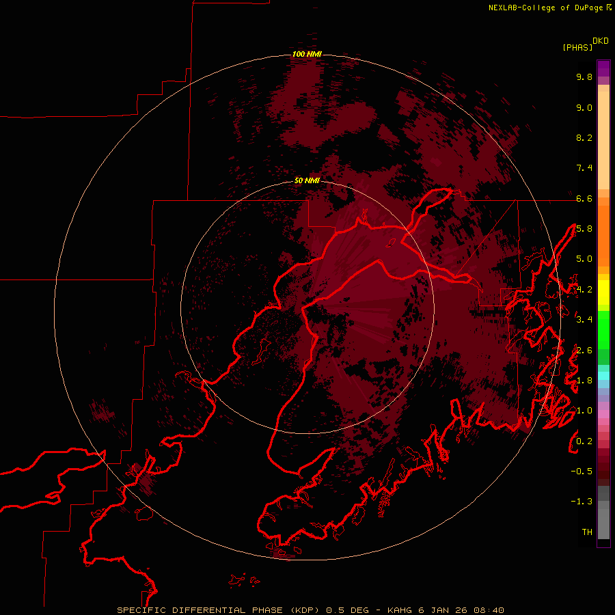This screenshot has height=615, width=615.
Task: Click the 08:40 timestamp in the caption
Action: click(489, 610)
